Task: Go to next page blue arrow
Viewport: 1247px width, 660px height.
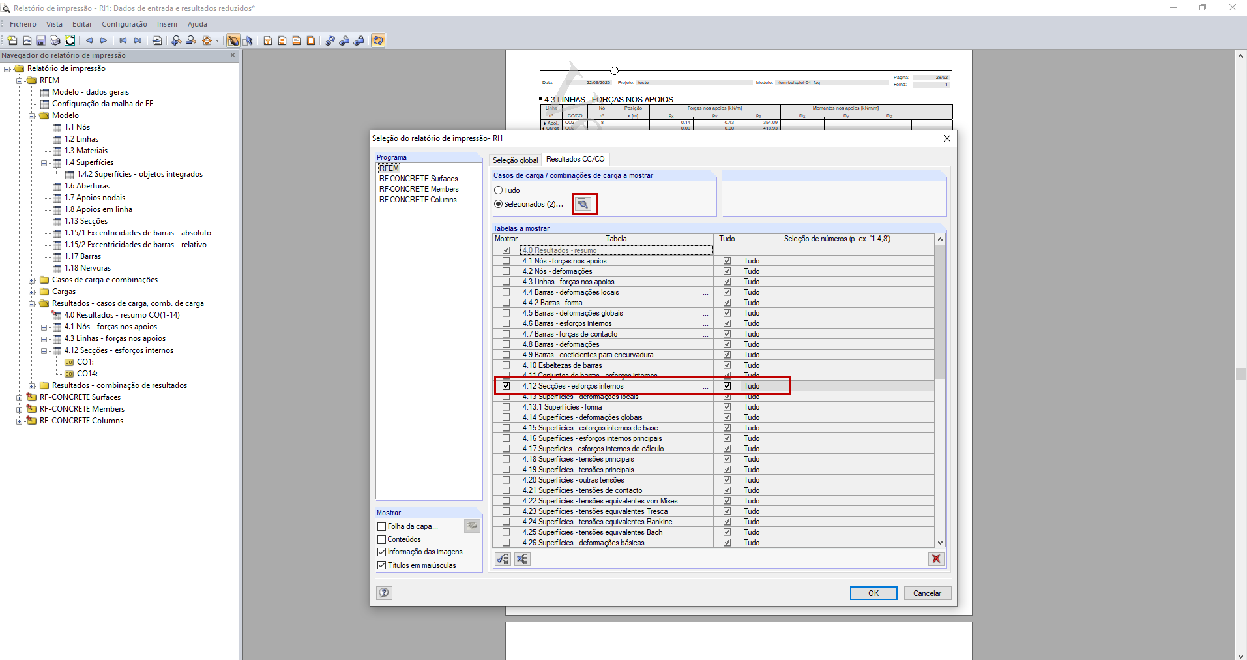Action: coord(104,40)
